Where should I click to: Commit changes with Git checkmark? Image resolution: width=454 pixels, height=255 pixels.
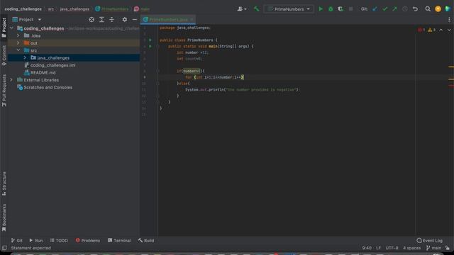[x=384, y=9]
